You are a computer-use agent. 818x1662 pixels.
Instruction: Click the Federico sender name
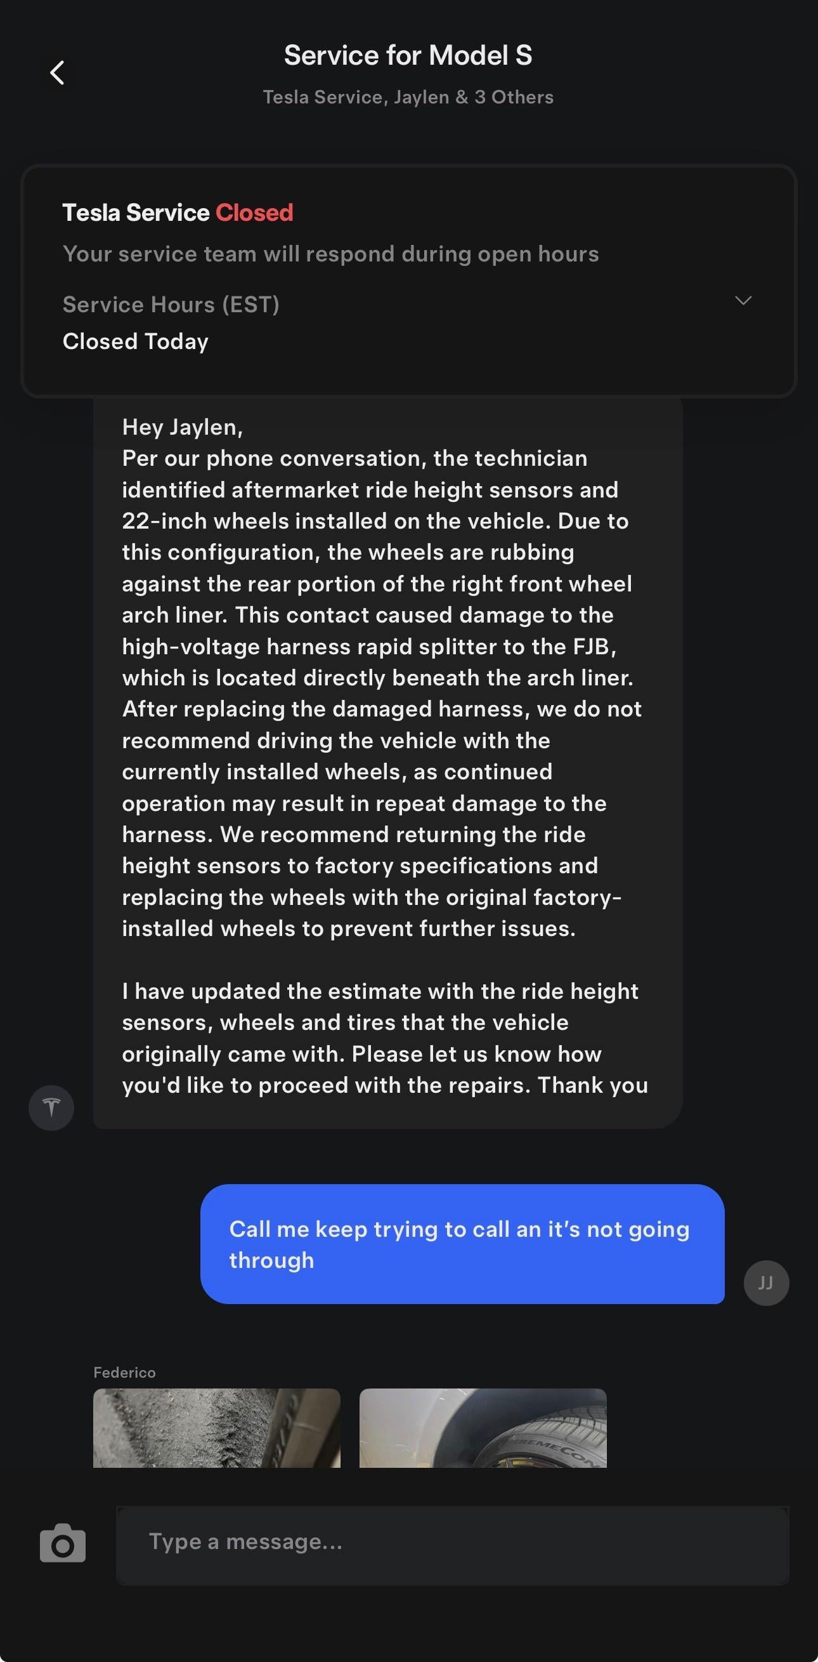124,1373
